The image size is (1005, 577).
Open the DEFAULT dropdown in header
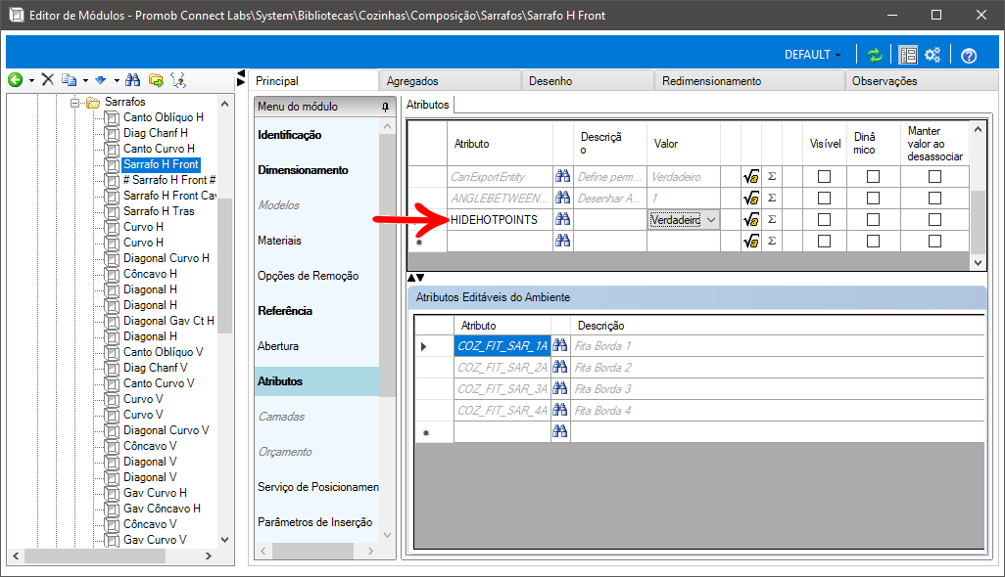point(813,55)
